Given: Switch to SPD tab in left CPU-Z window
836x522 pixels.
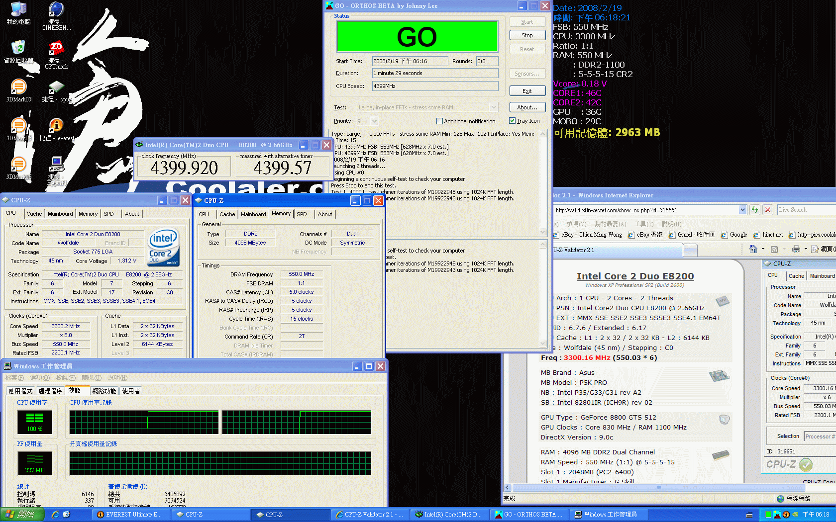Looking at the screenshot, I should tap(108, 214).
